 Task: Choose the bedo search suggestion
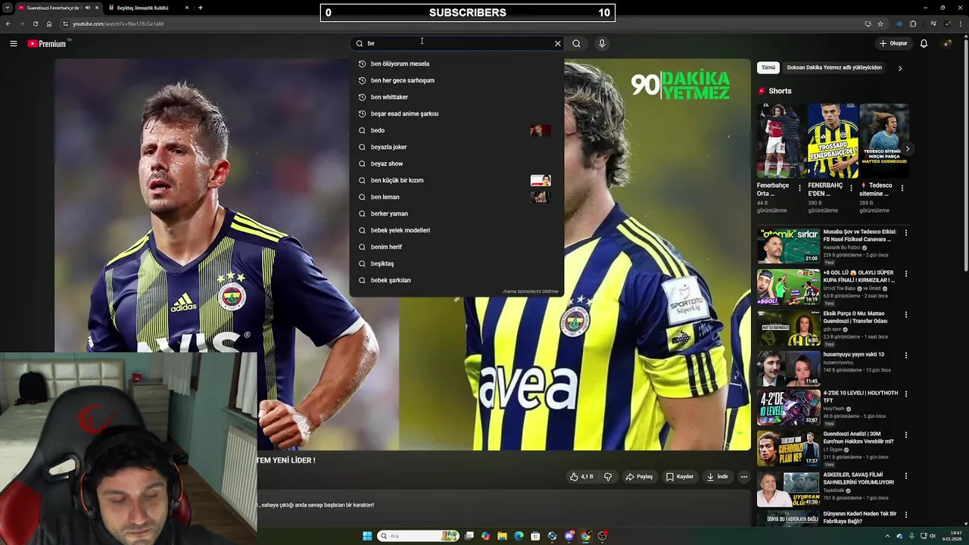pos(456,130)
